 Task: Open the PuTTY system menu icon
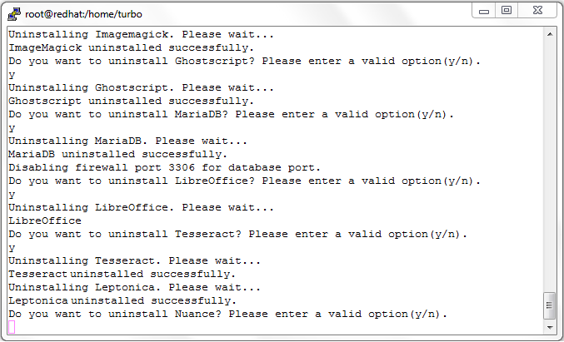tap(14, 14)
